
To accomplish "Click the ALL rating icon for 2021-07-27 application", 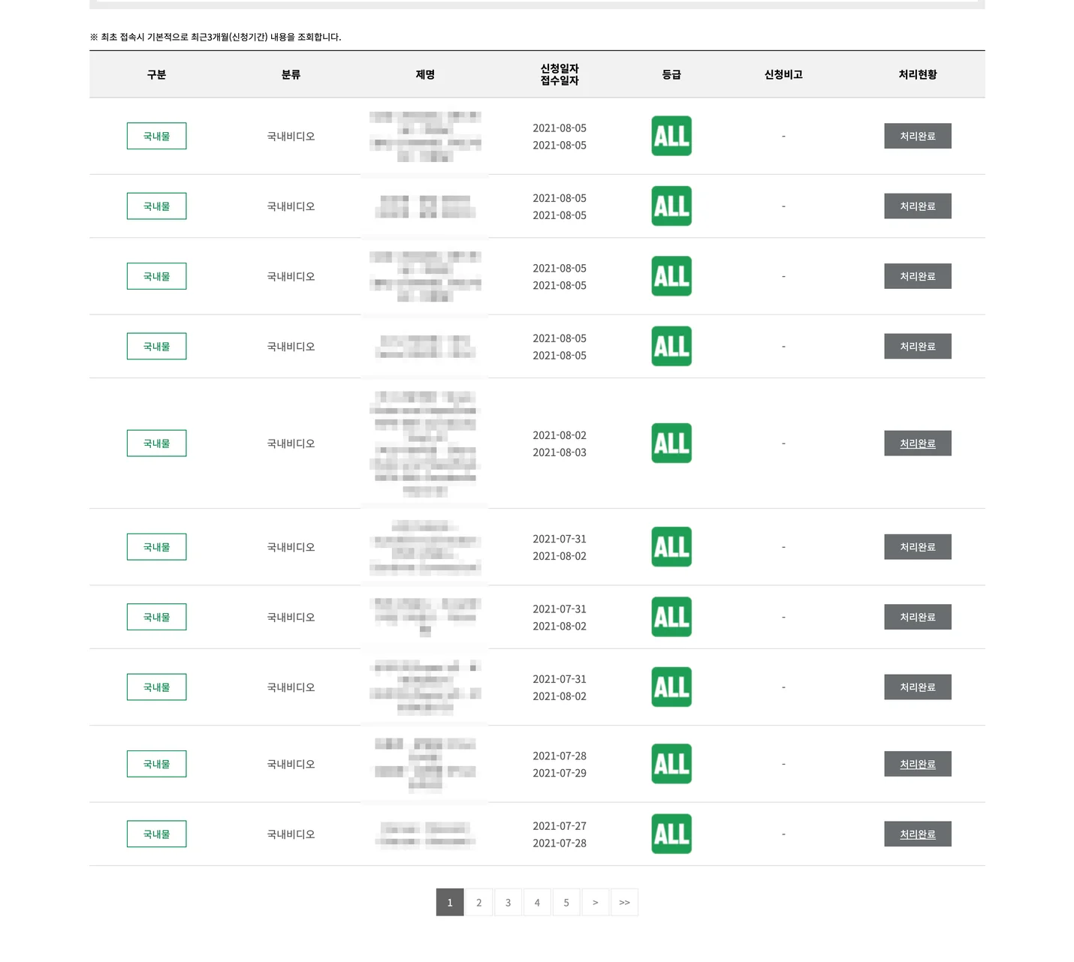I will (671, 834).
